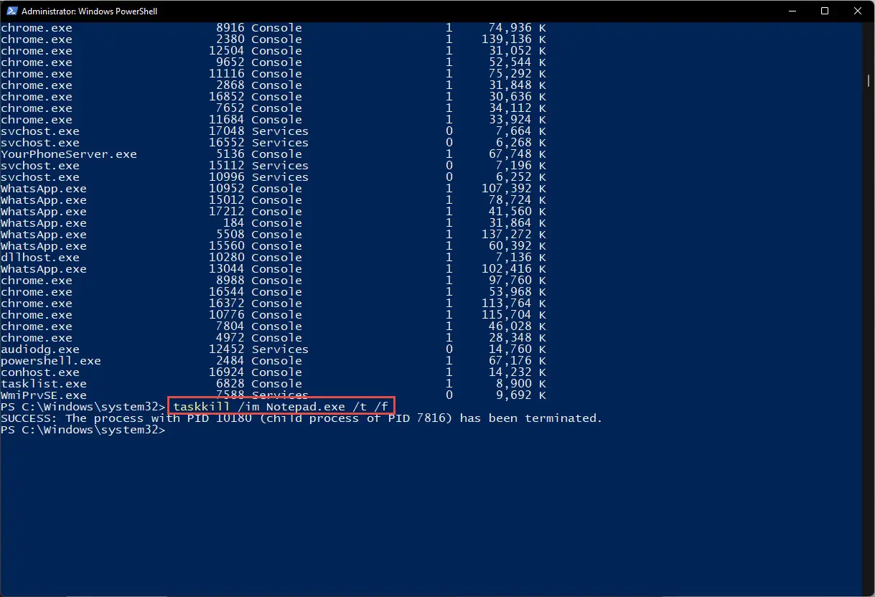Select chrome.exe PID 7804
Viewport: 875px width, 597px height.
coord(230,326)
